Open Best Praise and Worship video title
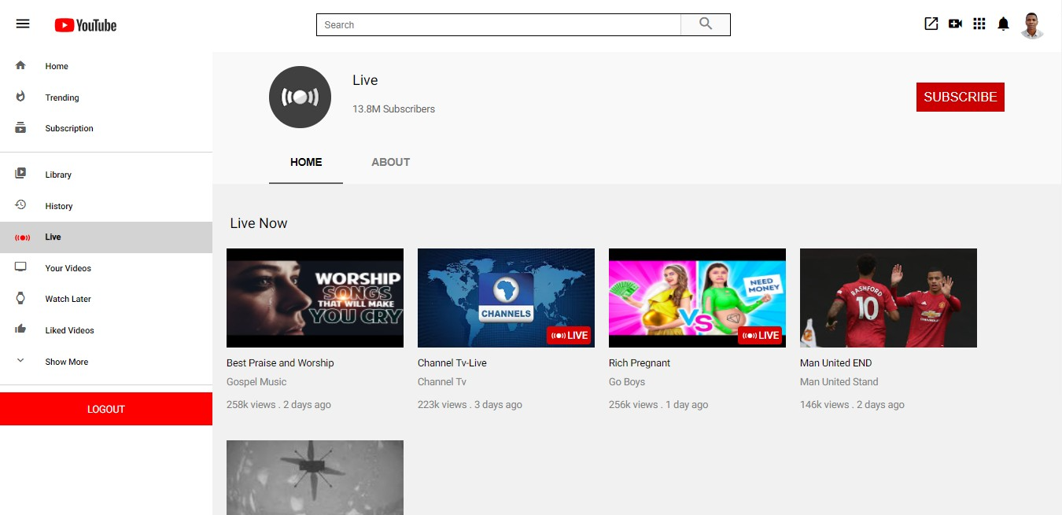This screenshot has width=1062, height=515. [x=280, y=363]
